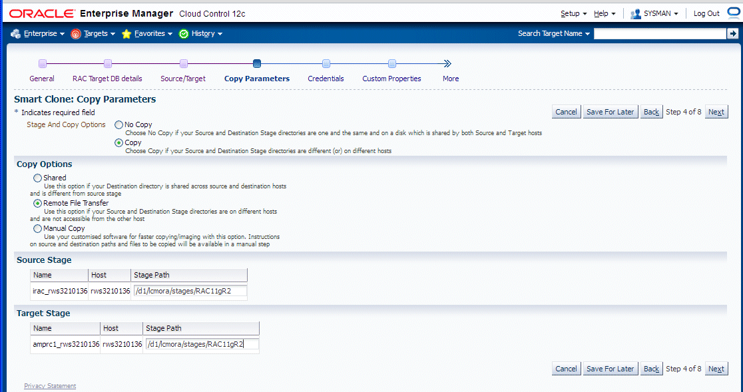The width and height of the screenshot is (743, 392).
Task: Click the top Back button
Action: click(651, 112)
